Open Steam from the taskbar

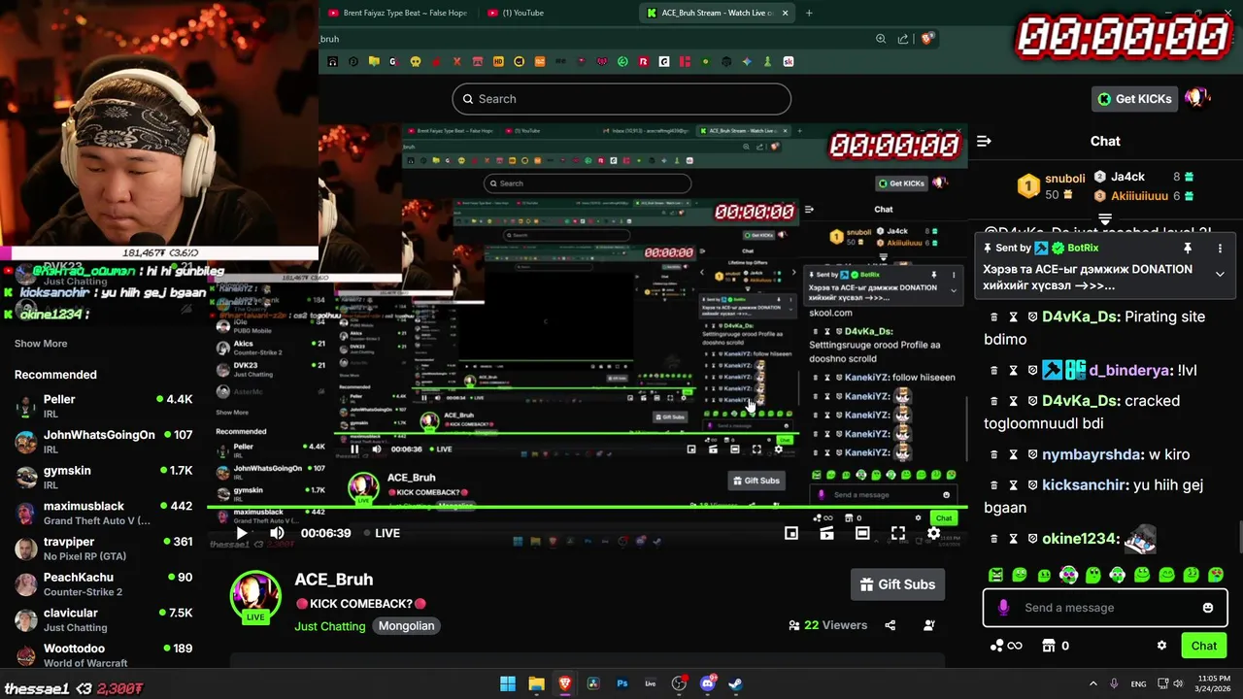tap(736, 683)
